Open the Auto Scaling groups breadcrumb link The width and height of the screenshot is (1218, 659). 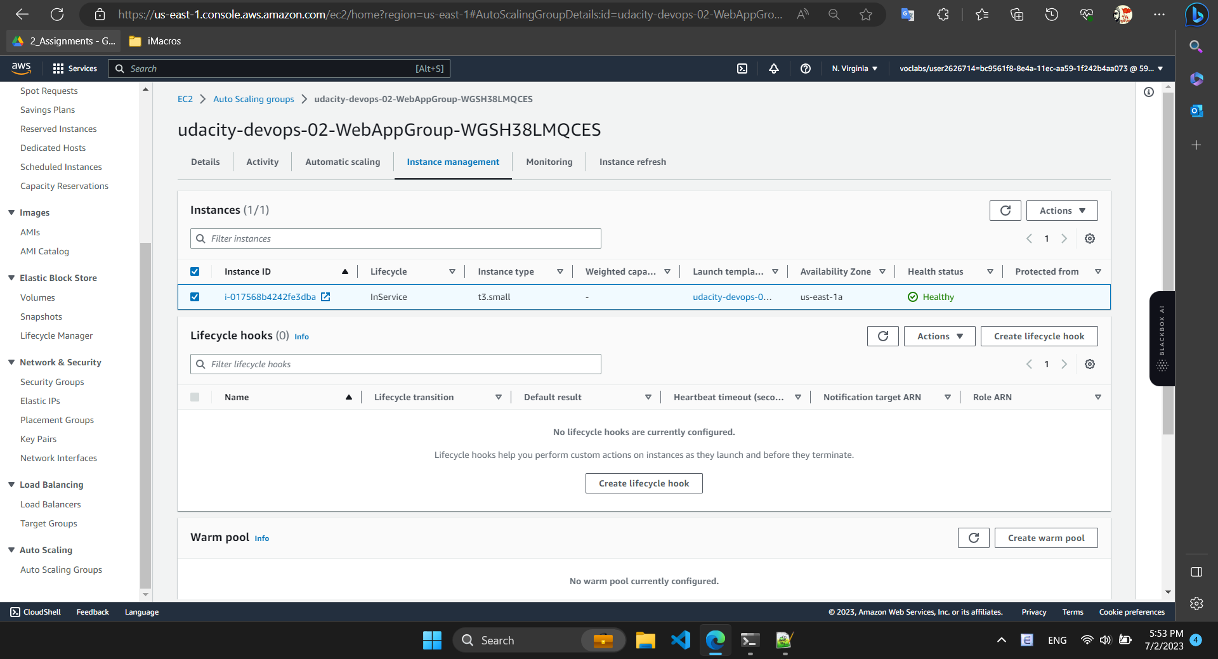[x=253, y=99]
